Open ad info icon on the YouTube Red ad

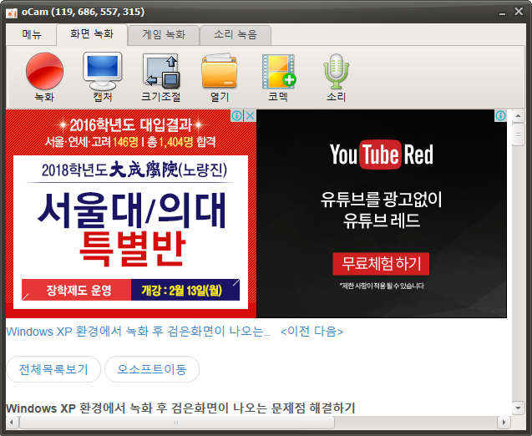[x=500, y=116]
